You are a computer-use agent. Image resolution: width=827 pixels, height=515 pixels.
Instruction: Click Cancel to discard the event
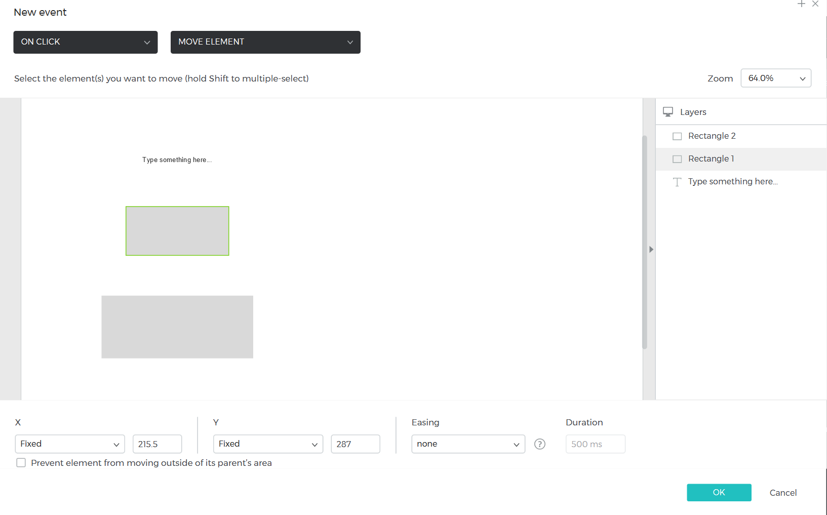[783, 493]
